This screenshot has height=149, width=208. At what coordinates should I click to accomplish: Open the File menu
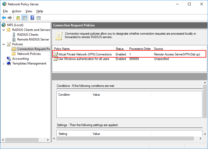point(5,11)
